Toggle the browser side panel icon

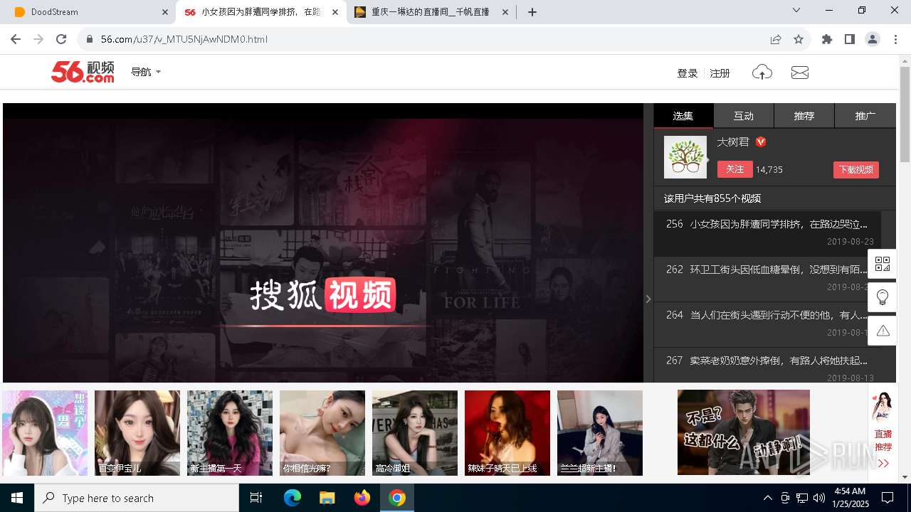850,39
